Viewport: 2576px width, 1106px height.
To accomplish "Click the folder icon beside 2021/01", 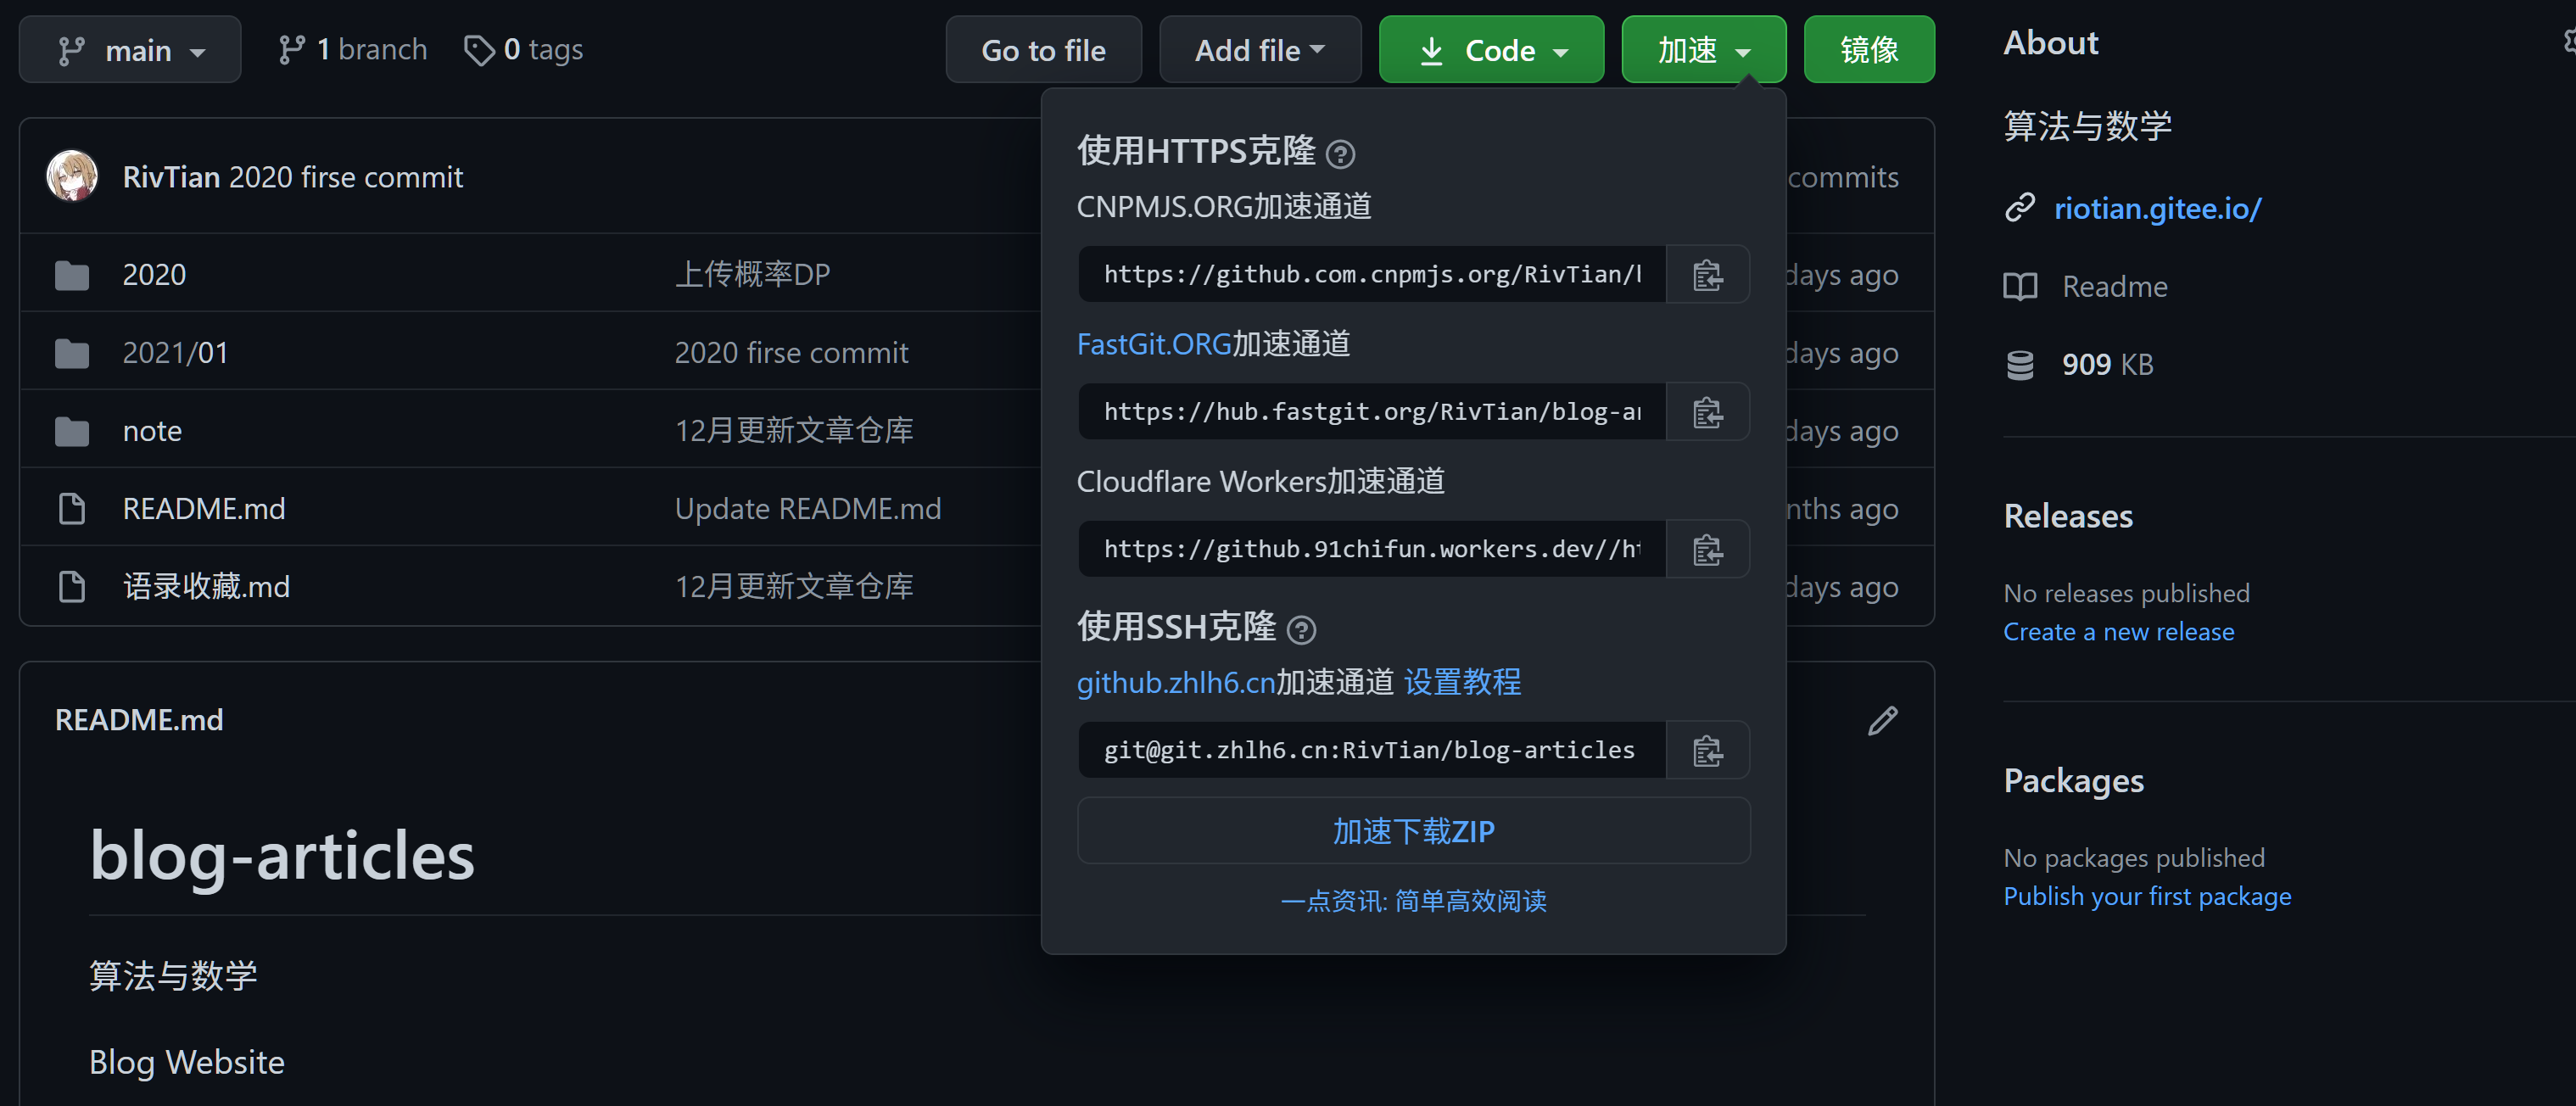I will [72, 353].
